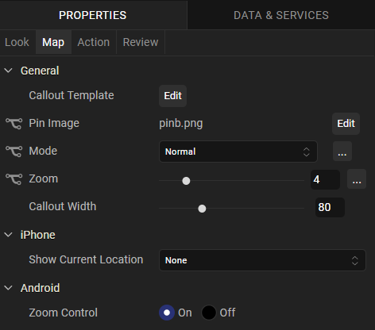This screenshot has width=375, height=330.
Task: Collapse the iPhone section
Action: pyautogui.click(x=9, y=235)
